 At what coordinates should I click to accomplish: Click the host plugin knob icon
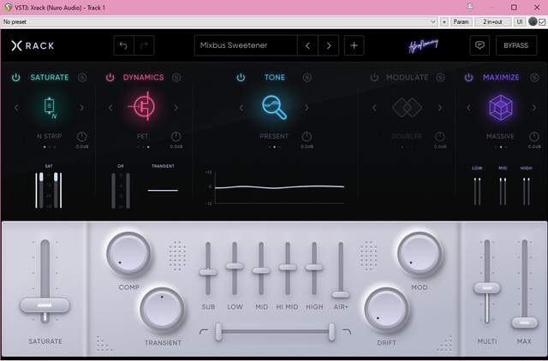(x=533, y=21)
